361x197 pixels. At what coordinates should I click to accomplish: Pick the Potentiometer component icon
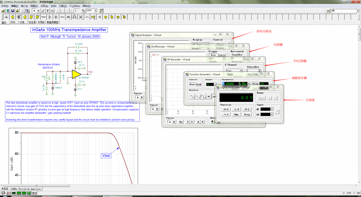(50, 17)
